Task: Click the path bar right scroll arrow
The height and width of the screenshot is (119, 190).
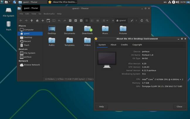Action: click(136, 21)
